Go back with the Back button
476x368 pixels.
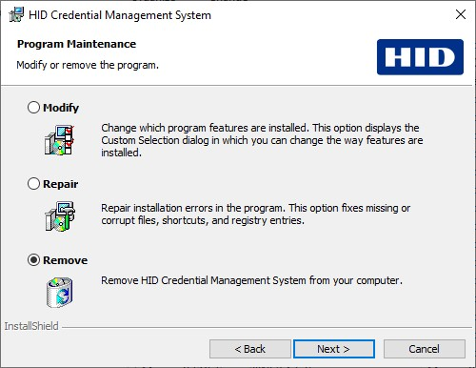(x=250, y=349)
